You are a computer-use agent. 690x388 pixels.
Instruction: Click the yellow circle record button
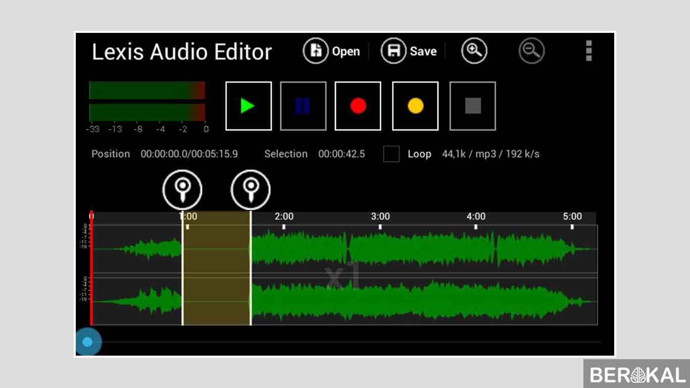415,106
